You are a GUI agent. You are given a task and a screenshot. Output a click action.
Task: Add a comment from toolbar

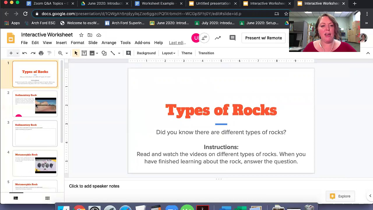coord(129,53)
